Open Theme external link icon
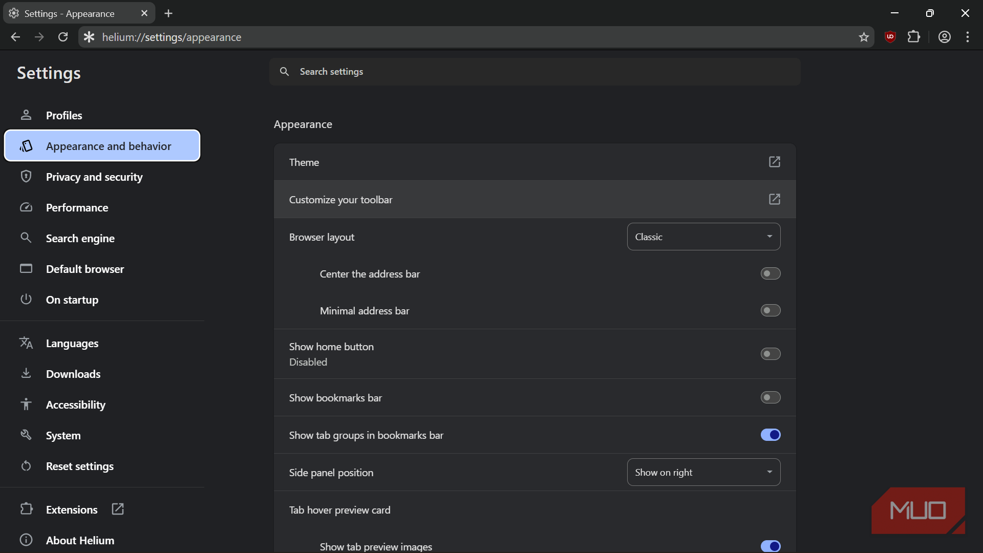Viewport: 983px width, 553px height. tap(775, 162)
